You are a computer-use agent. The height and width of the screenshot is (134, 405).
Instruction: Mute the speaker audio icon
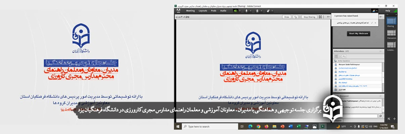235,11
